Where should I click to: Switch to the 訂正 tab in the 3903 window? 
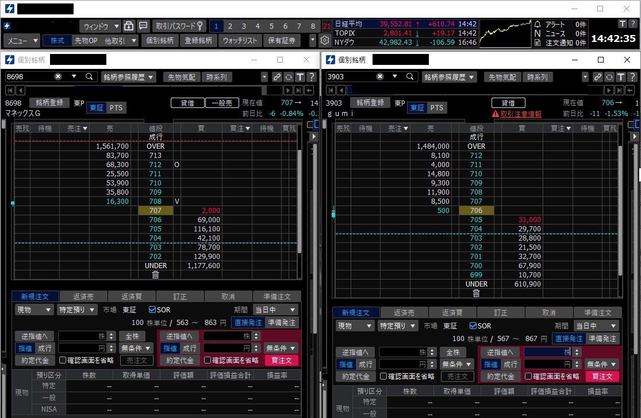(x=500, y=313)
